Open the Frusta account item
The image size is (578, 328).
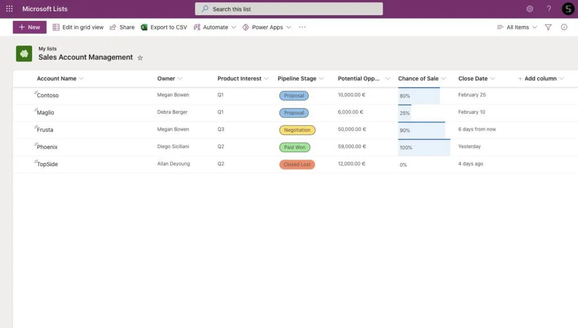(45, 130)
